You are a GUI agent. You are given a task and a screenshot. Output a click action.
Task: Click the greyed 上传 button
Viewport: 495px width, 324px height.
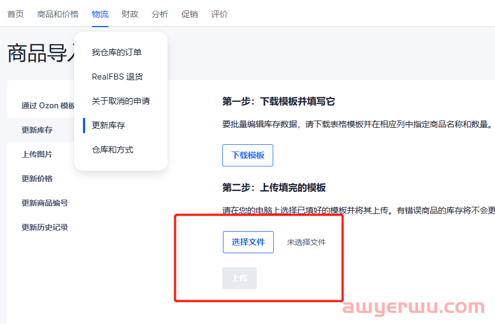239,278
